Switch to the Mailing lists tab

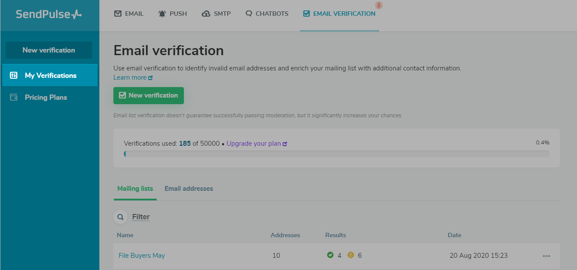coord(135,189)
